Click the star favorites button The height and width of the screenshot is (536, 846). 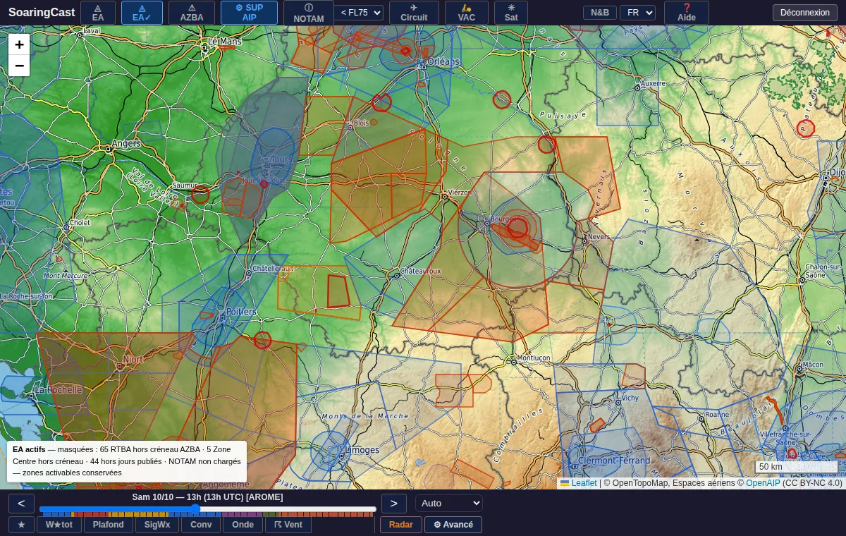(x=21, y=525)
